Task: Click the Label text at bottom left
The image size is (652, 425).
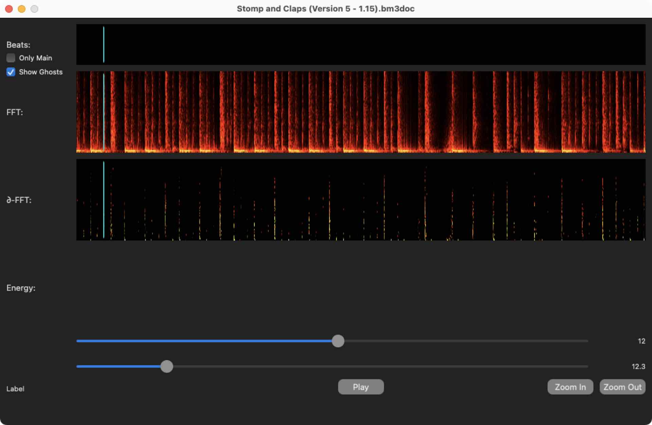Action: coord(15,389)
